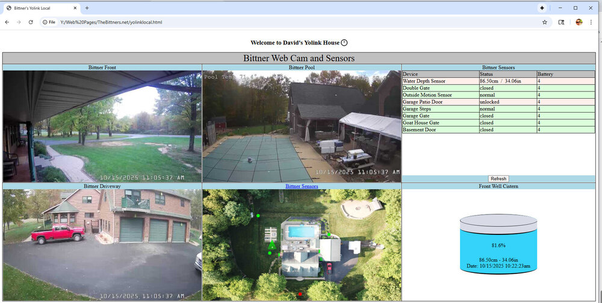The height and width of the screenshot is (303, 602).
Task: Click the Bittner Pool camera feed
Action: coord(302,127)
